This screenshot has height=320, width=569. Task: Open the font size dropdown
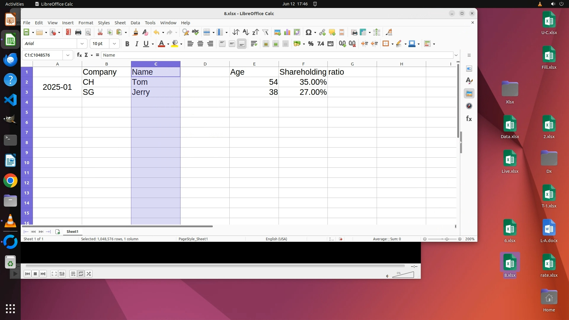pyautogui.click(x=114, y=44)
